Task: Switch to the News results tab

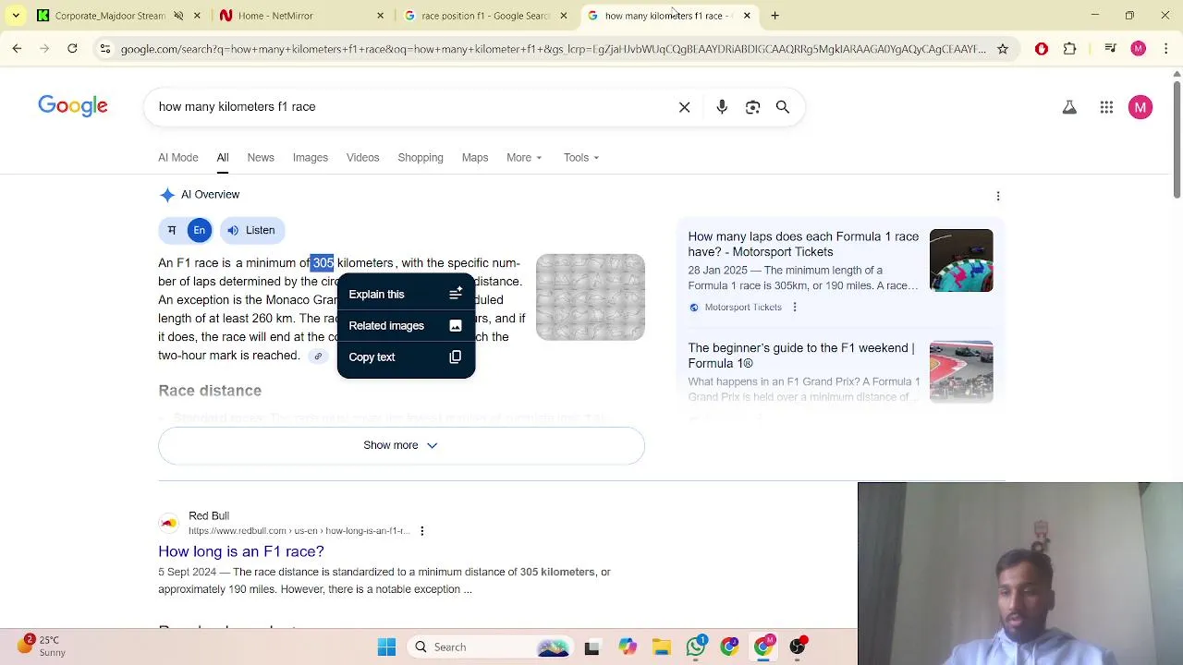Action: click(261, 158)
